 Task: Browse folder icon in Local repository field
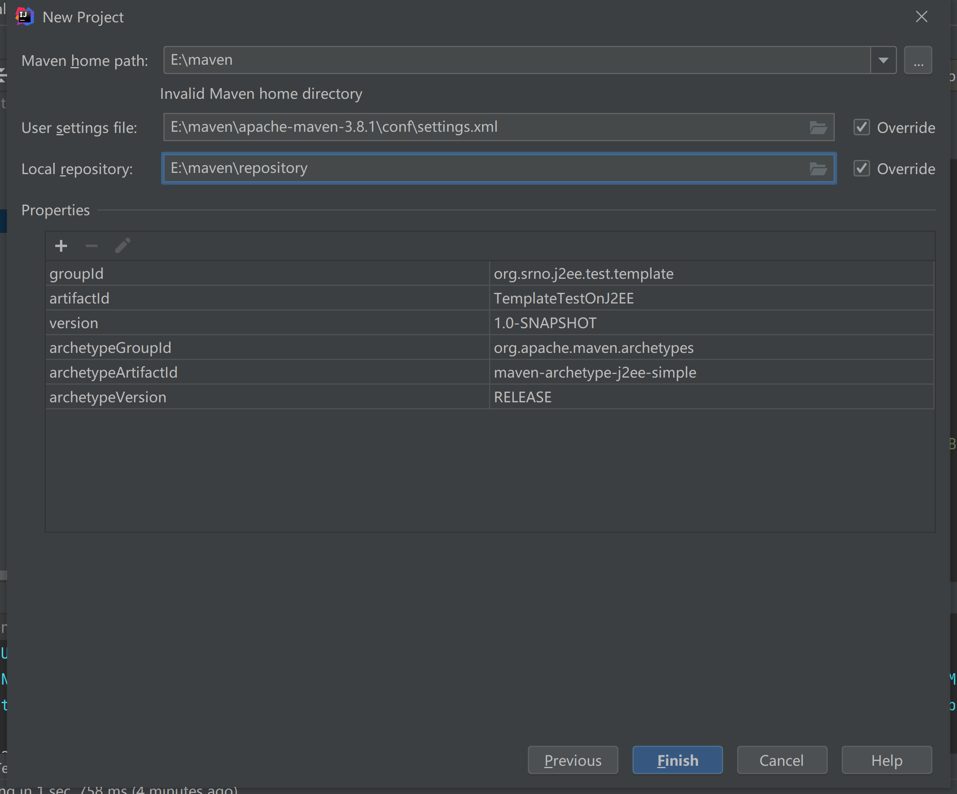[818, 169]
